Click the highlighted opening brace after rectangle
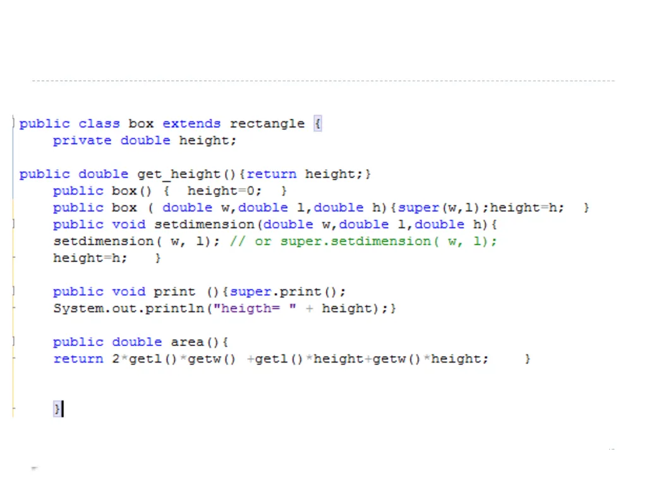Viewport: 647px width, 485px height. tap(317, 124)
